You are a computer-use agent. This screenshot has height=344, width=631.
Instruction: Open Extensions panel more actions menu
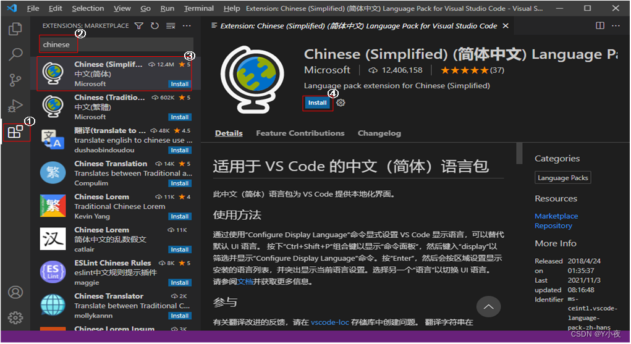pos(187,26)
